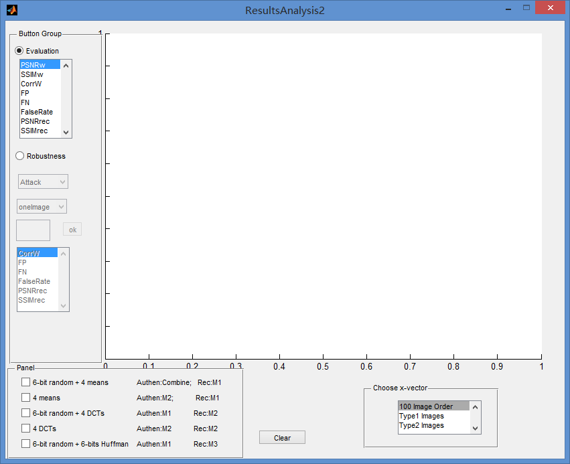
Task: Choose FalseRate in the evaluation list
Action: pyautogui.click(x=37, y=112)
